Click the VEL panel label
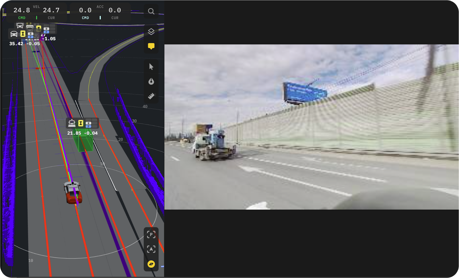459x278 pixels. coord(36,7)
